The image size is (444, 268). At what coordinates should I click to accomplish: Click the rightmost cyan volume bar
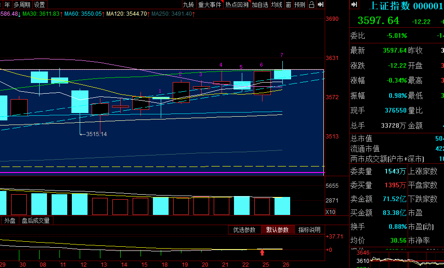tap(282, 206)
